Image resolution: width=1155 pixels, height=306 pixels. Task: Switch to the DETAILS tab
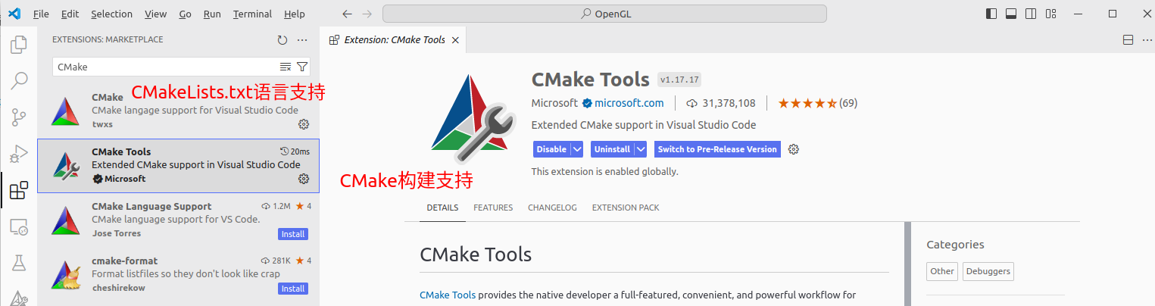(x=442, y=208)
